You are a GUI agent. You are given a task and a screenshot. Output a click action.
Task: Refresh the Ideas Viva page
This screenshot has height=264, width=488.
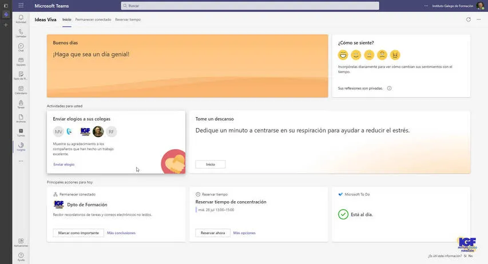pos(468,19)
